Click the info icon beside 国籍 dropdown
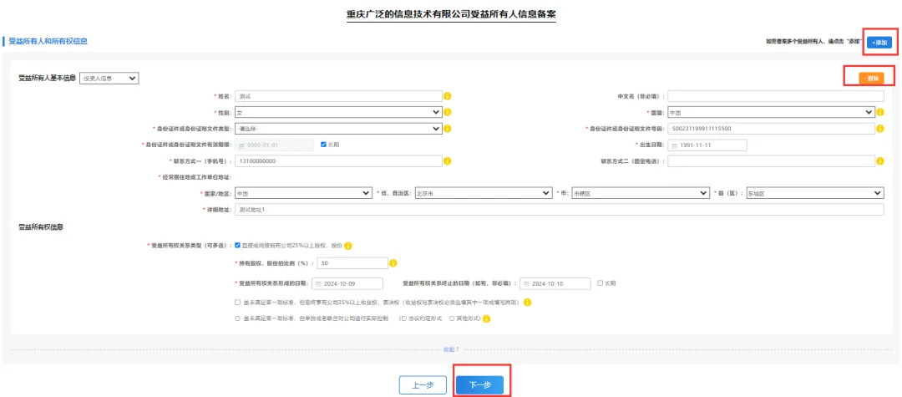Viewport: 902px width, 397px height. click(x=879, y=112)
